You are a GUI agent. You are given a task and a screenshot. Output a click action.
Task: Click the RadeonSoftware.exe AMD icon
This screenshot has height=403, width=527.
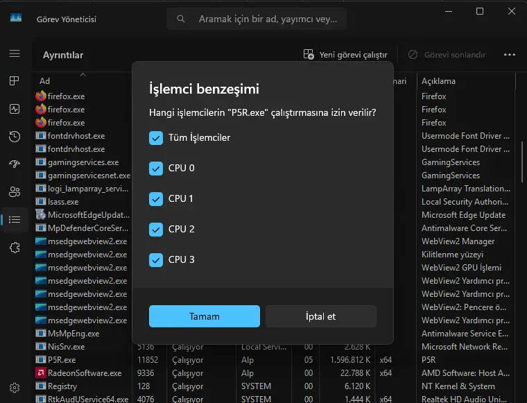click(41, 372)
